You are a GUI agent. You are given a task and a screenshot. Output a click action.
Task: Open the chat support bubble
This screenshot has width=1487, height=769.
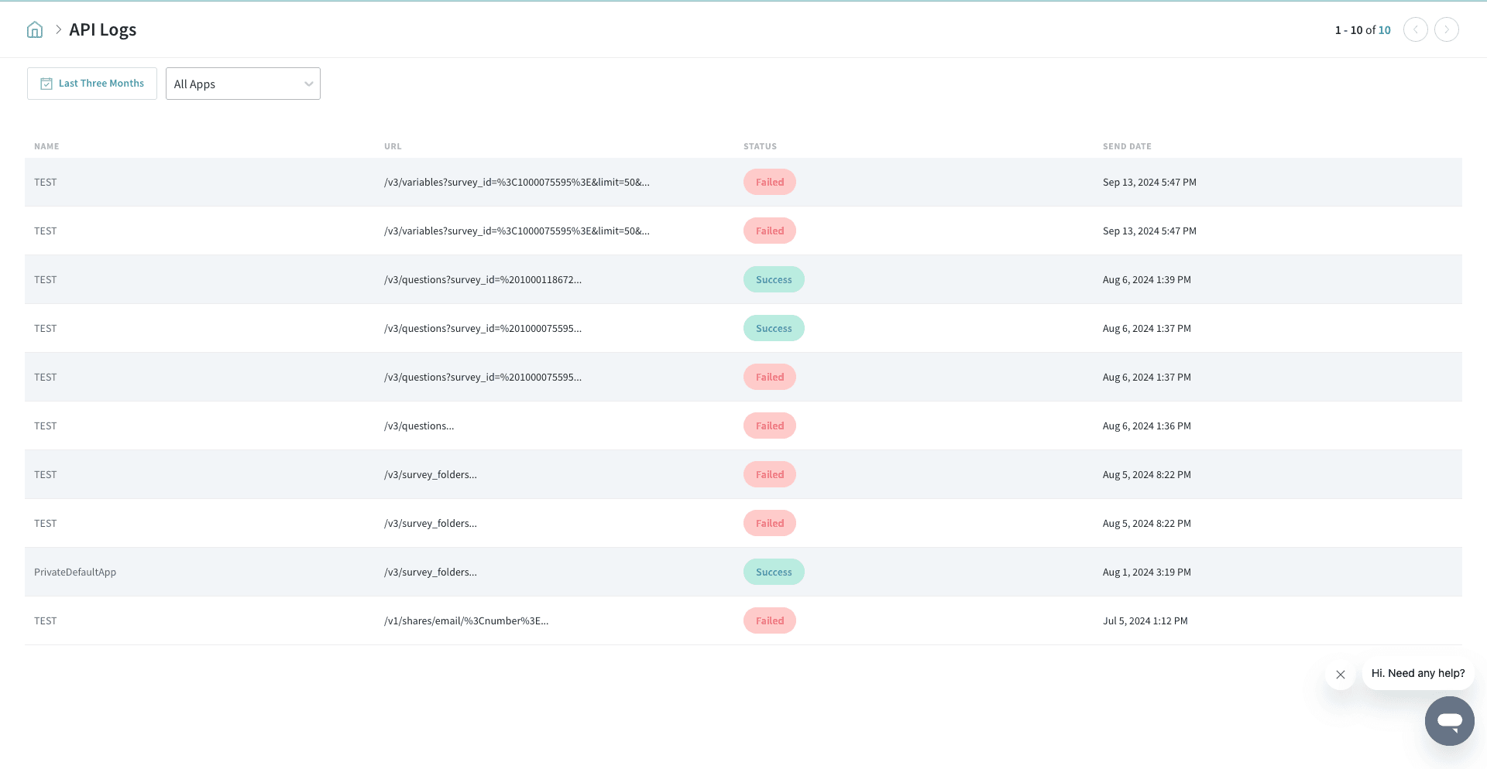[1449, 721]
